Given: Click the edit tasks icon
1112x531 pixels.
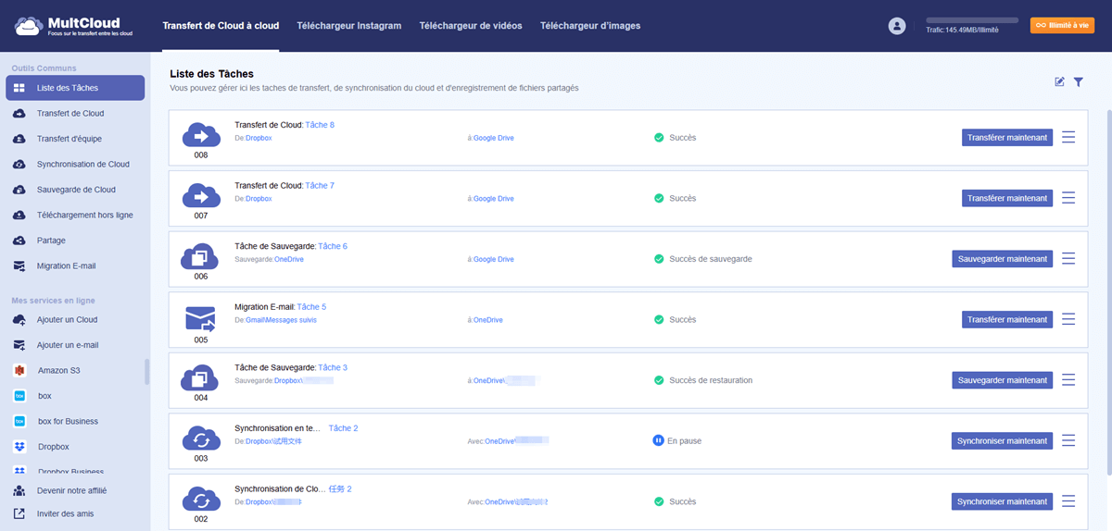Looking at the screenshot, I should (1059, 82).
